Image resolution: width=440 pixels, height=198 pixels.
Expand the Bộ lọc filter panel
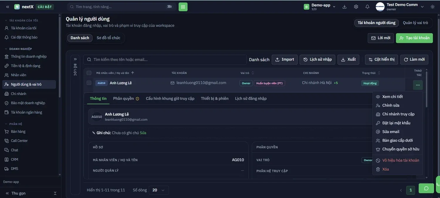click(75, 59)
